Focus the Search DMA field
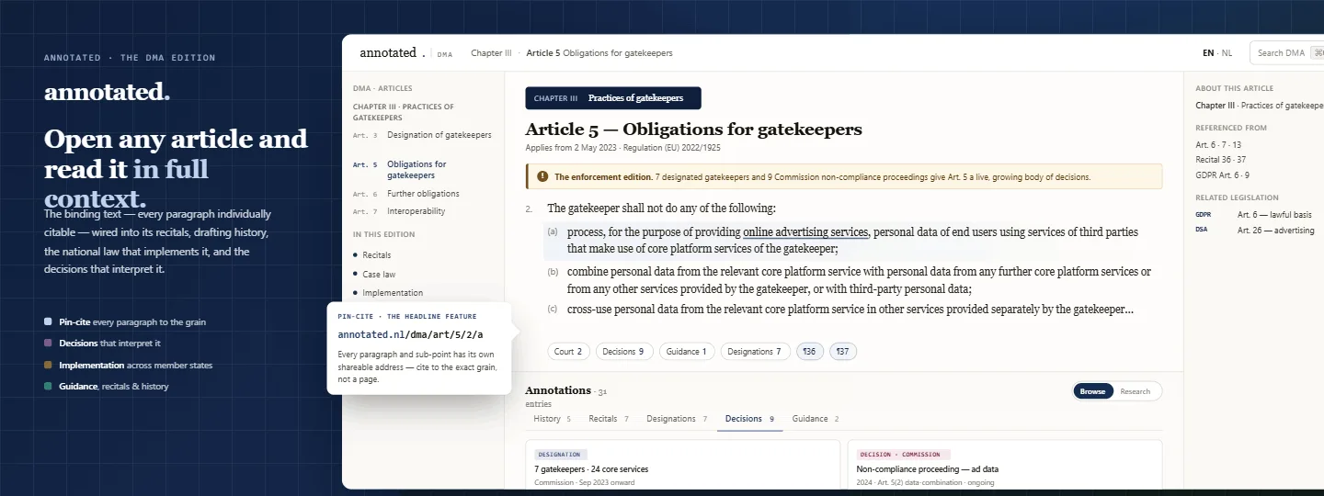Image resolution: width=1324 pixels, height=496 pixels. point(1286,53)
